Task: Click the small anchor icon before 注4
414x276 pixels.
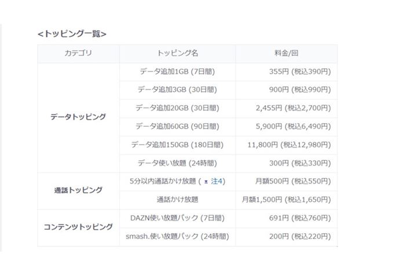Action: point(206,182)
